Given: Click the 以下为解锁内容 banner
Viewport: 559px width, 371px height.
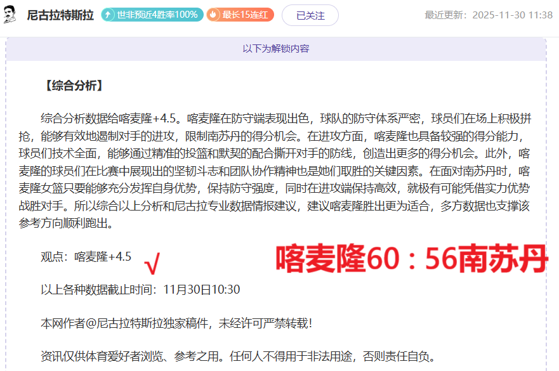Looking at the screenshot, I should coord(276,49).
